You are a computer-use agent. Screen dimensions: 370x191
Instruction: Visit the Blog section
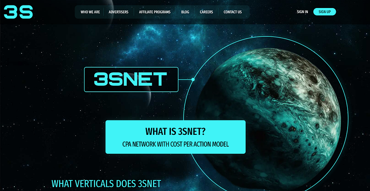click(x=185, y=12)
